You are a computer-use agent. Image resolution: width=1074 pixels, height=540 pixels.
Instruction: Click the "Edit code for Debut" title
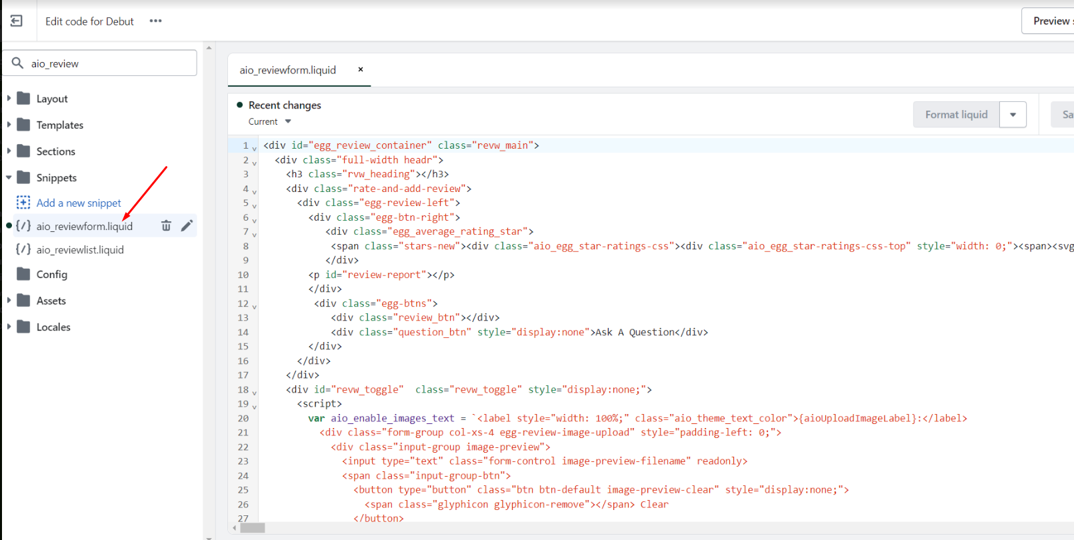[89, 21]
